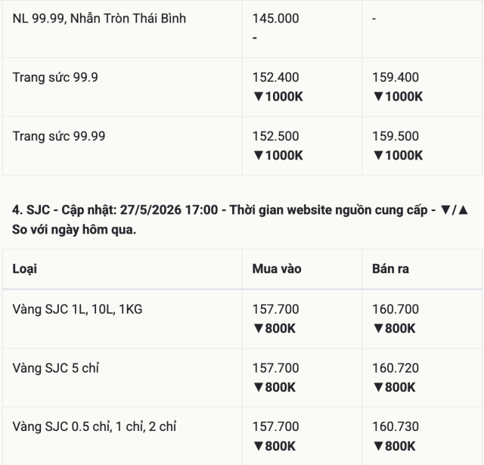Click the Mua vào column header

(x=277, y=268)
